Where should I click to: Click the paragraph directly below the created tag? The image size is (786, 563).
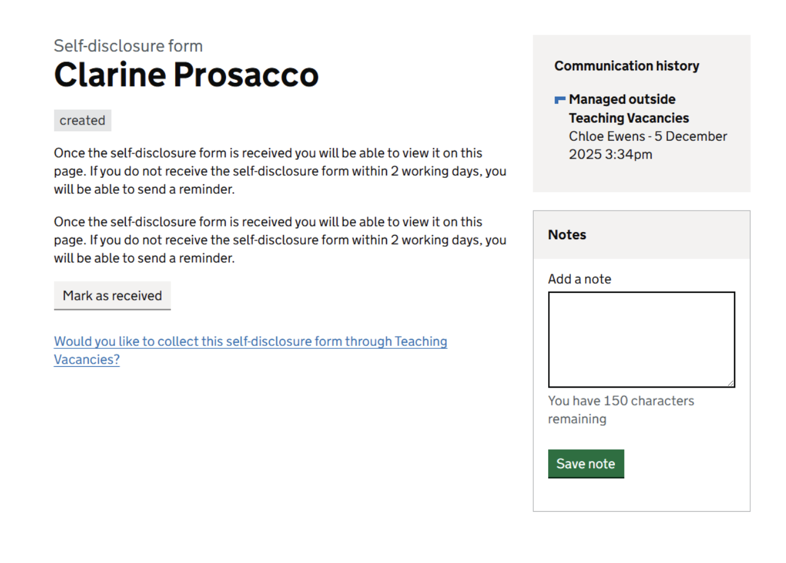280,171
